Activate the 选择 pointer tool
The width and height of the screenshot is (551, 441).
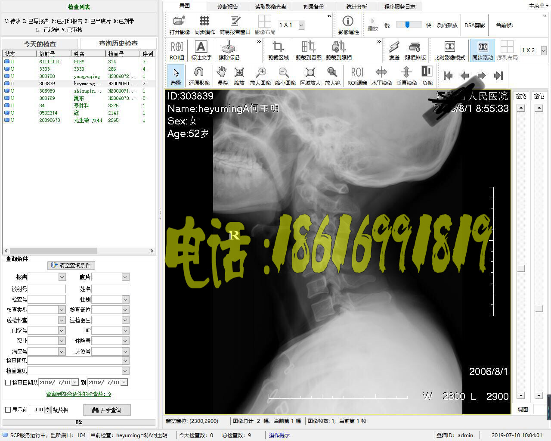tap(176, 76)
